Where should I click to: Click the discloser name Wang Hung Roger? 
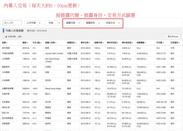(53, 88)
